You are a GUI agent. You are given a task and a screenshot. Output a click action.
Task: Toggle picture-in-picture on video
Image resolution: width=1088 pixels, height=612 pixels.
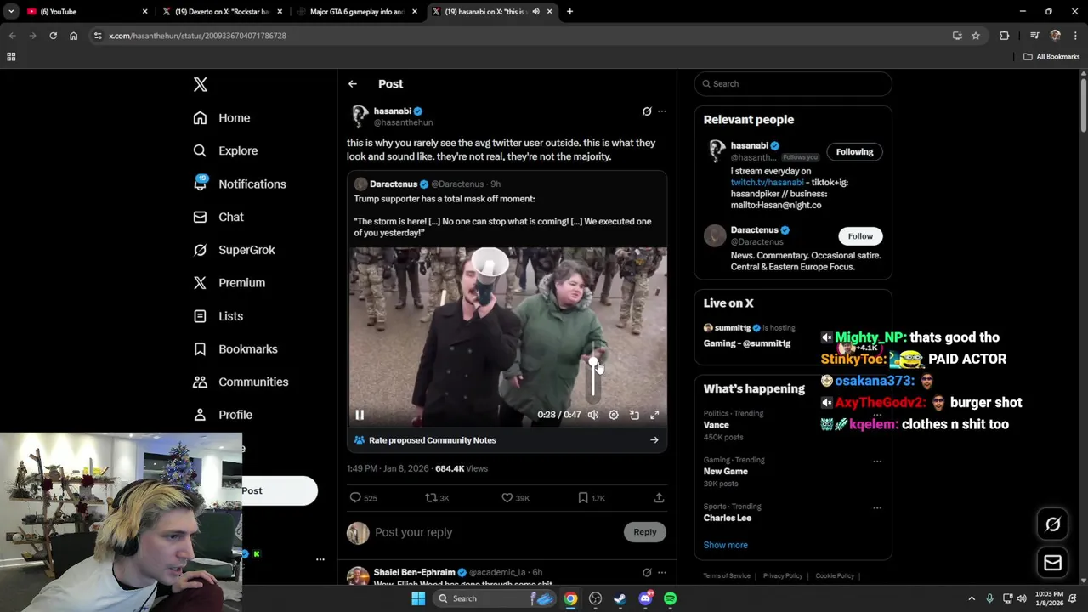coord(634,415)
